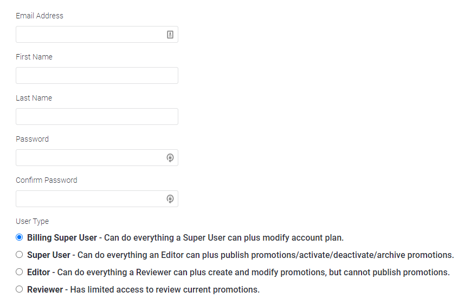This screenshot has height=305, width=458.
Task: Click the contact autofill icon in Email Address
Action: (170, 35)
